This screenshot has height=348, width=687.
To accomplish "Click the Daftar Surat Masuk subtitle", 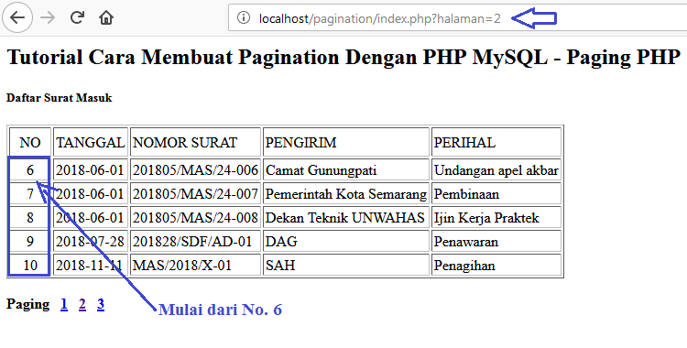I will pos(60,98).
